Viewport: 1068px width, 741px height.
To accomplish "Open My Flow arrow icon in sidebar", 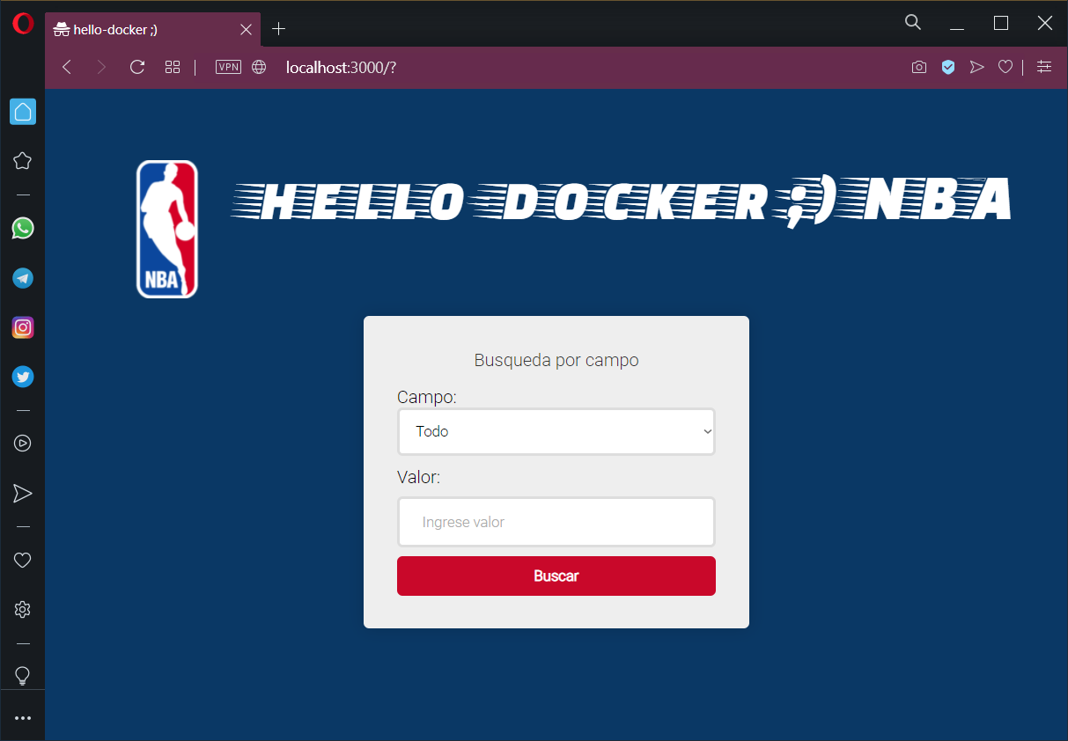I will click(23, 493).
